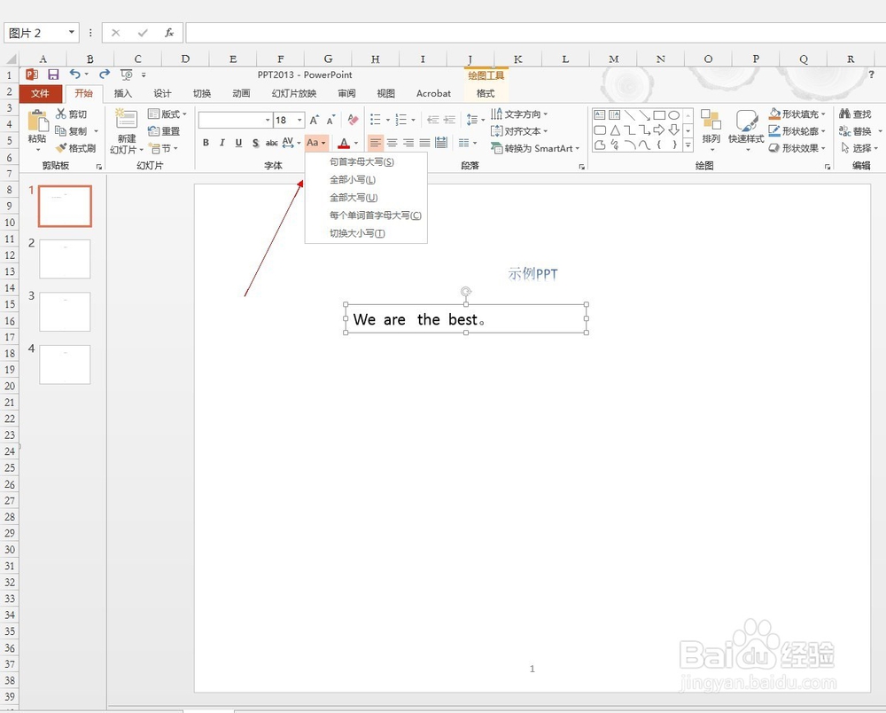886x713 pixels.
Task: Open the font size 18 dropdown
Action: (x=299, y=120)
